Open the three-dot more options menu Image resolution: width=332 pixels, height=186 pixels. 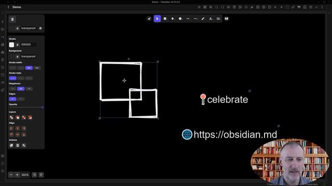[322, 7]
